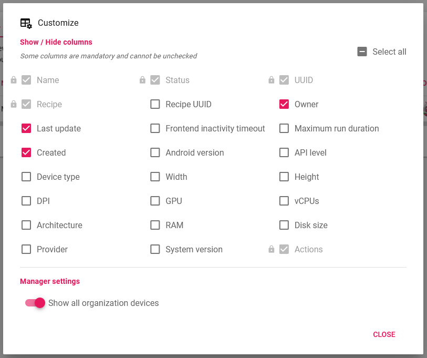Image resolution: width=427 pixels, height=358 pixels.
Task: Enable the Recipe UUID column
Action: (x=155, y=104)
